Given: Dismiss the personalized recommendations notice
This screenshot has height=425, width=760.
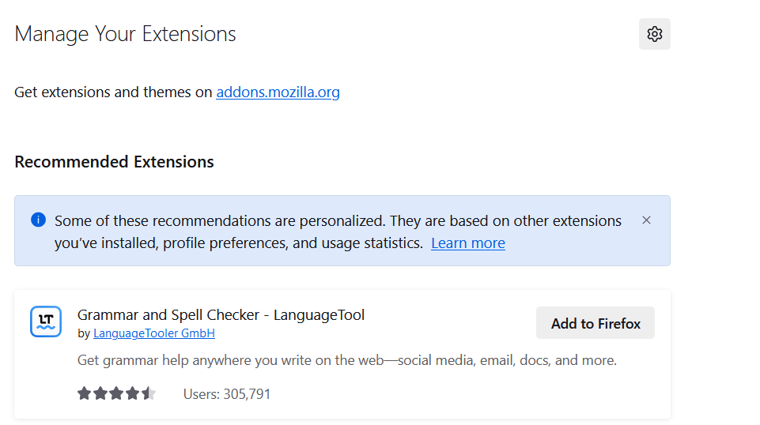Looking at the screenshot, I should pos(646,220).
